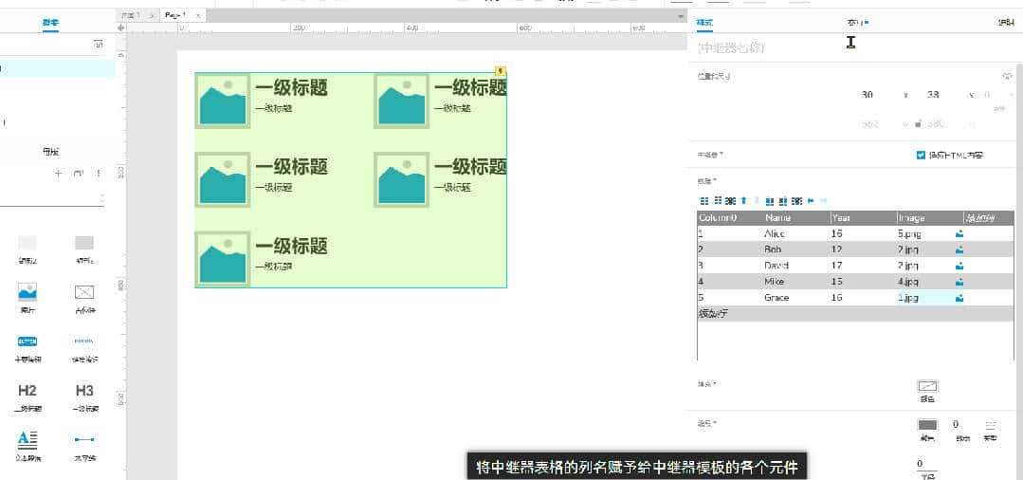Click import image icon in Grace row

point(959,298)
